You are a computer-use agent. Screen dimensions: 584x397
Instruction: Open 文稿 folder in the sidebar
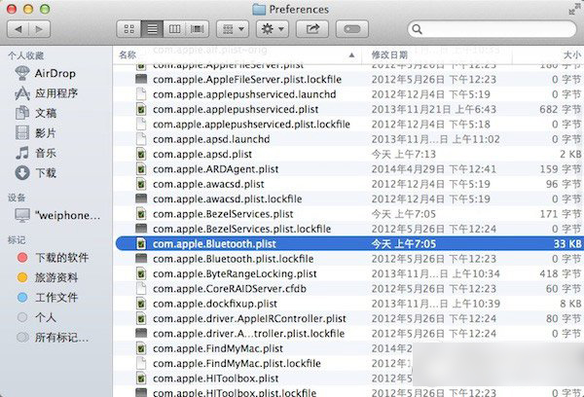(36, 113)
